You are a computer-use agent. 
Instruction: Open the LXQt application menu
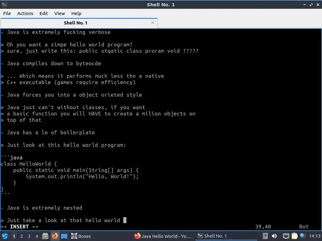pyautogui.click(x=5, y=236)
